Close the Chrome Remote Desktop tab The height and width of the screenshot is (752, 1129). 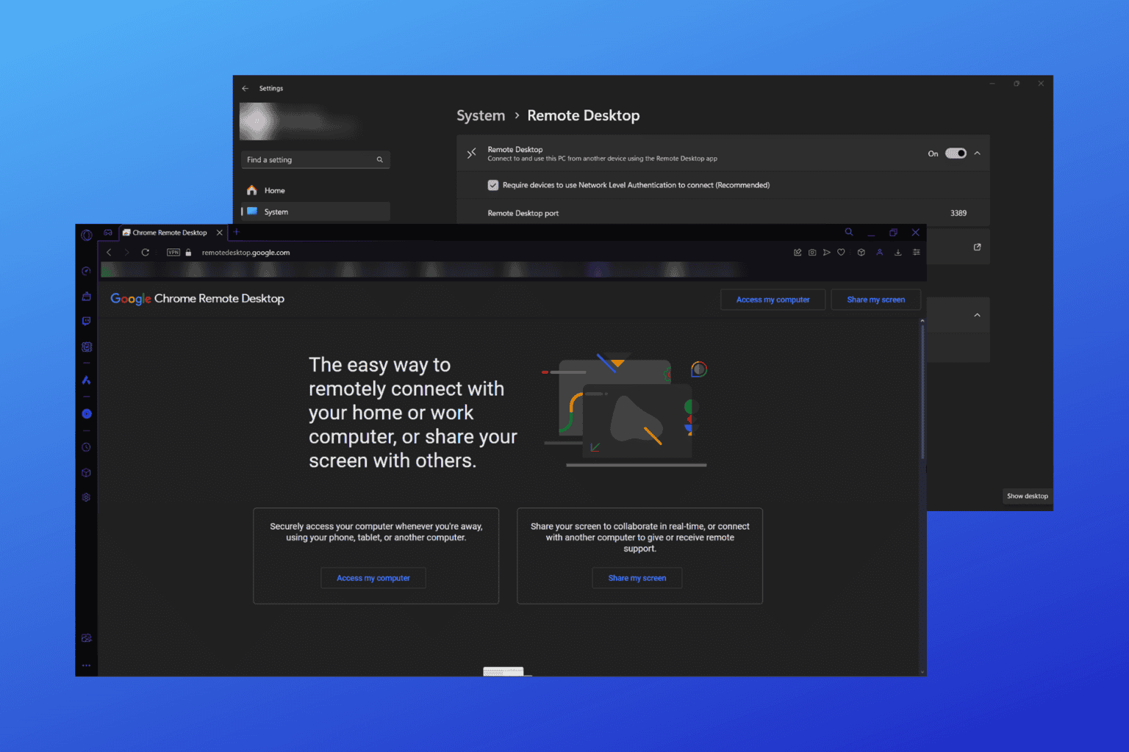click(219, 233)
